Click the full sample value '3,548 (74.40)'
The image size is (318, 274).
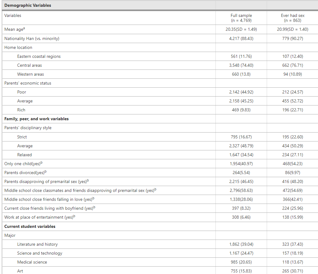(241, 65)
